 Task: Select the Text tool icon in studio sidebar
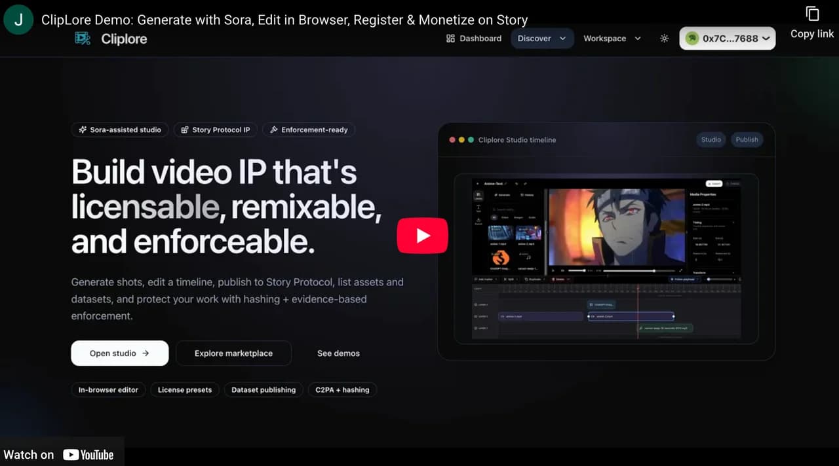tap(478, 208)
